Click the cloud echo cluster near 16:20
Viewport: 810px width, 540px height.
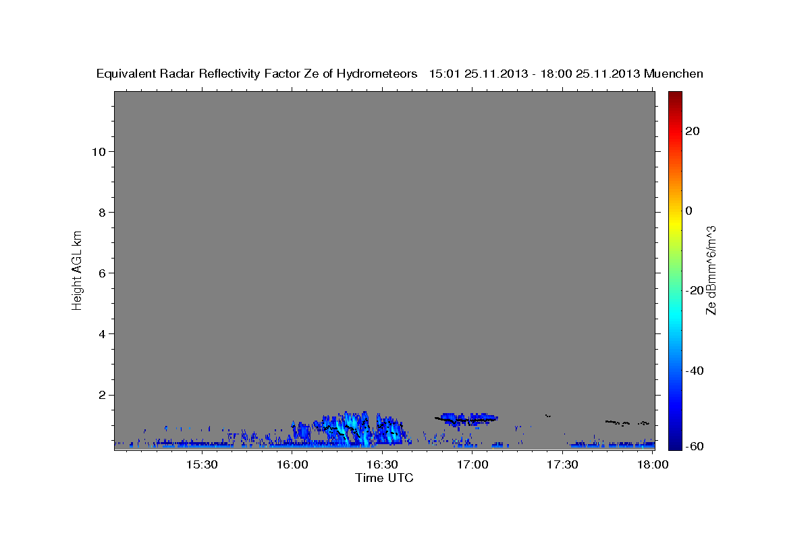click(348, 429)
